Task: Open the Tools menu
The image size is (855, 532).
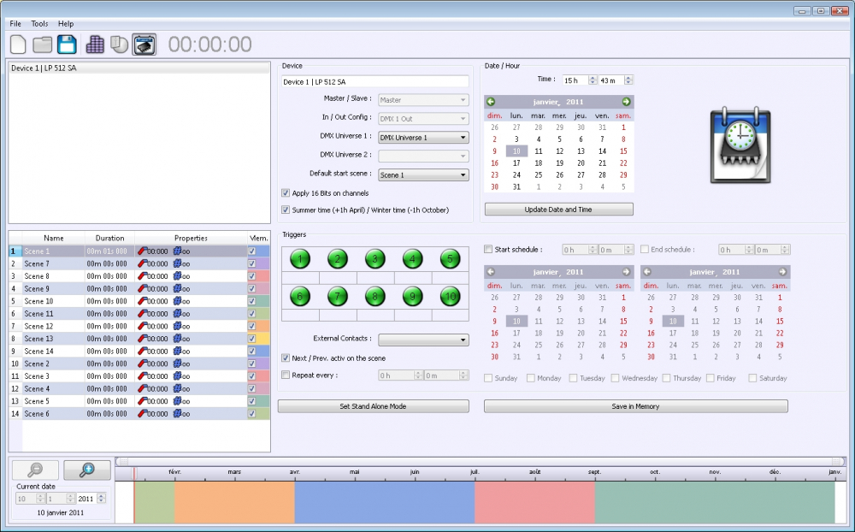Action: point(40,24)
